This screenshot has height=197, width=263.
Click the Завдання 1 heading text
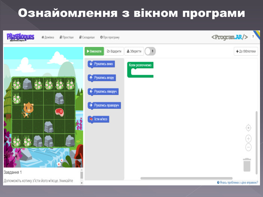tap(13, 172)
